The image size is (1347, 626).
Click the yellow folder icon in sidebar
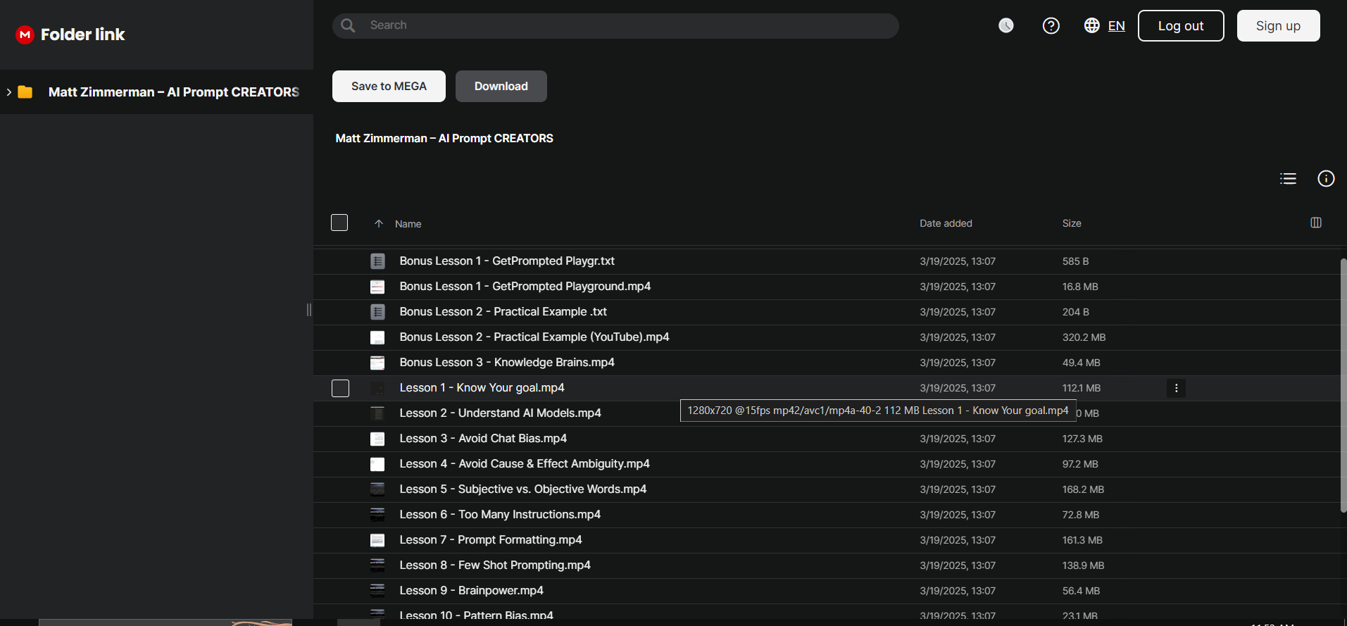click(25, 92)
